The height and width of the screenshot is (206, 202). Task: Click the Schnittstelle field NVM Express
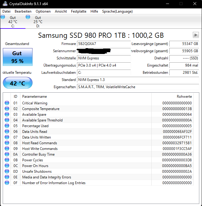click(104, 58)
